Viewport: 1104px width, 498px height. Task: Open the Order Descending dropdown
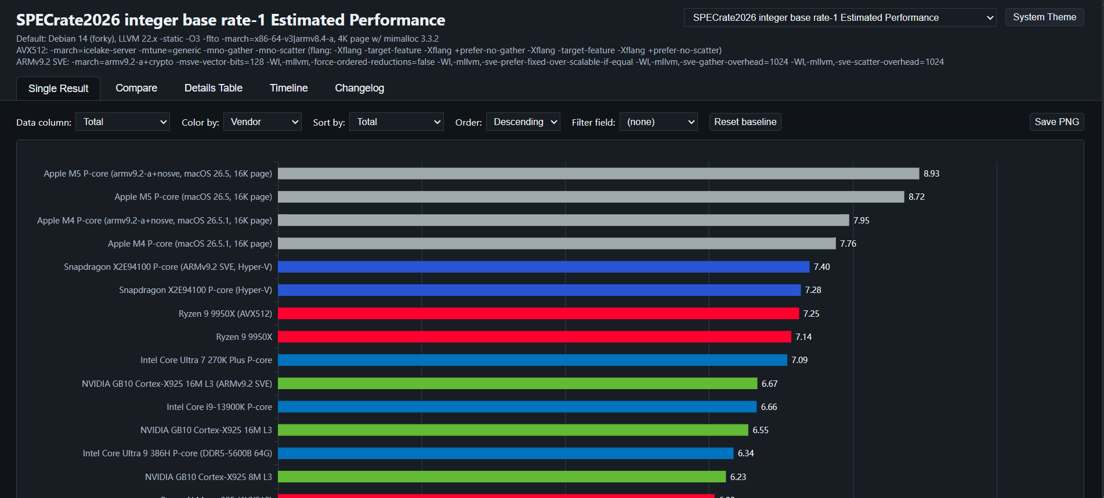(523, 122)
